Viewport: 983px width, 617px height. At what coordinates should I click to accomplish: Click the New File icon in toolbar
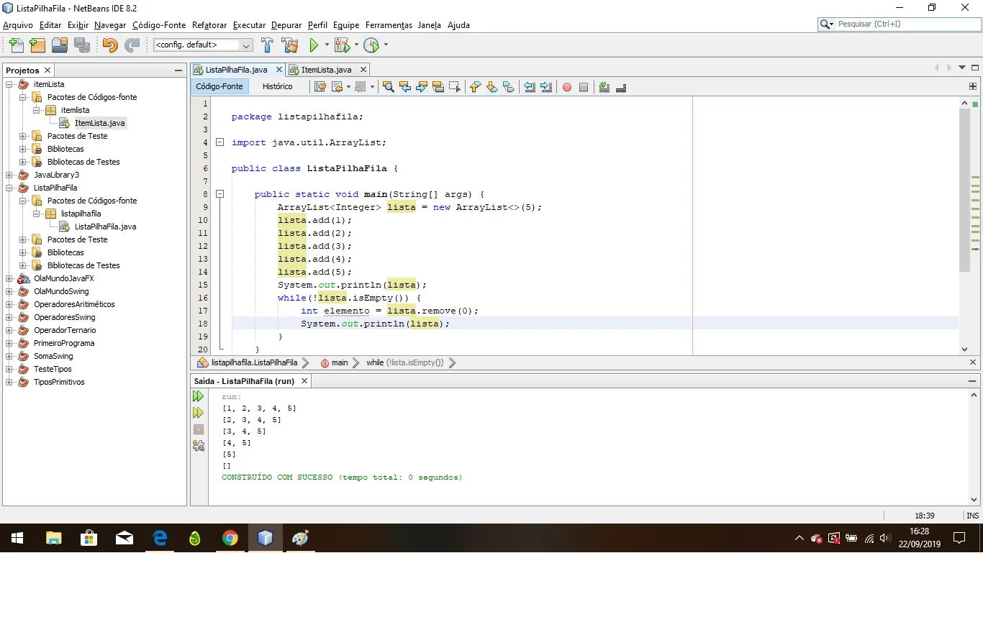(x=15, y=45)
